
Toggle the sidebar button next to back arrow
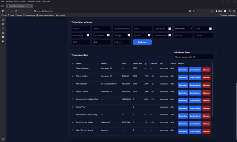tap(3, 11)
